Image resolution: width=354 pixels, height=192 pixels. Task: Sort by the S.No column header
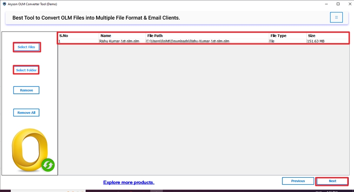[x=78, y=36]
